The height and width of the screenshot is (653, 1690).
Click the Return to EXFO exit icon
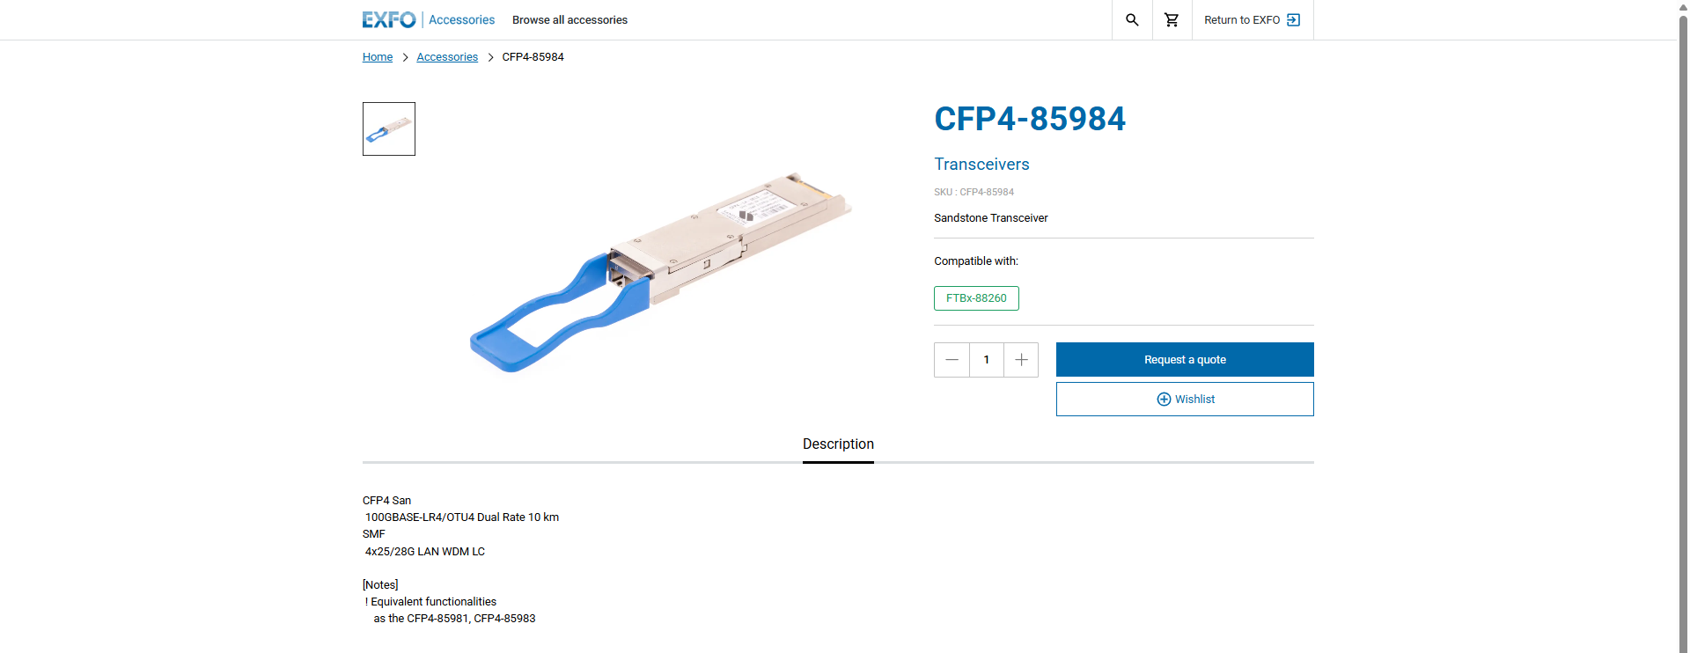tap(1293, 19)
